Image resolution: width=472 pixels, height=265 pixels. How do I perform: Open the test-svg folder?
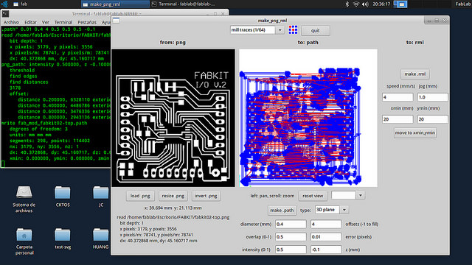click(x=63, y=239)
